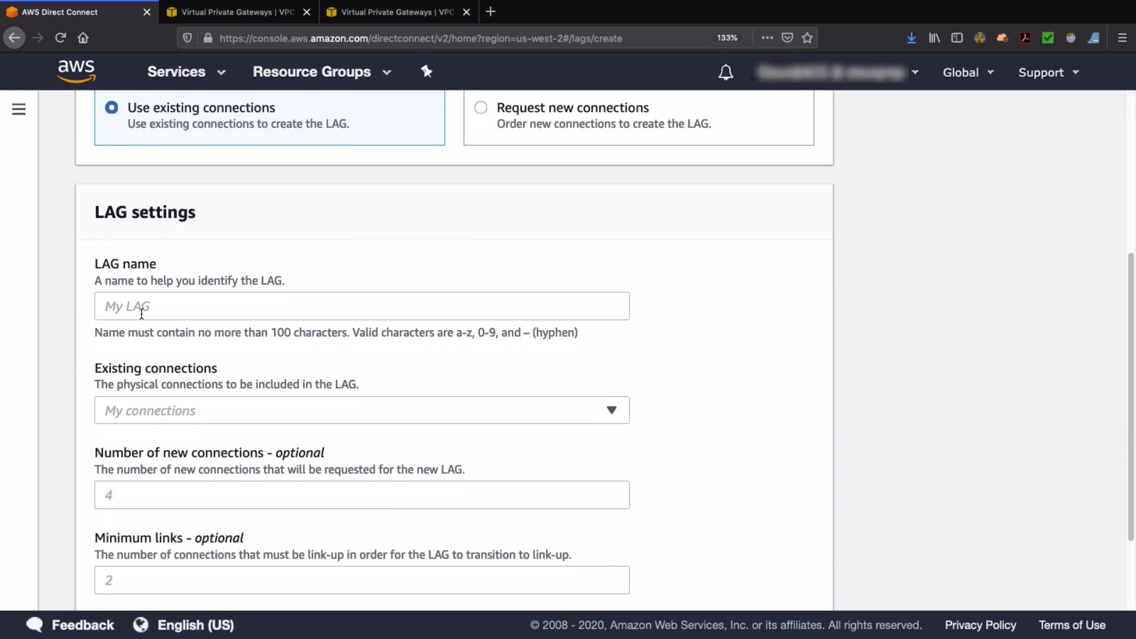
Task: Reload the page with refresh icon
Action: (60, 38)
